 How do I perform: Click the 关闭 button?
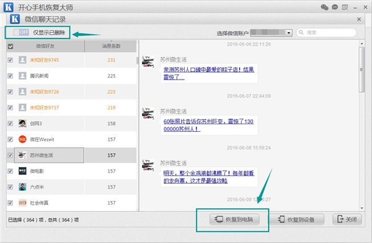click(347, 220)
